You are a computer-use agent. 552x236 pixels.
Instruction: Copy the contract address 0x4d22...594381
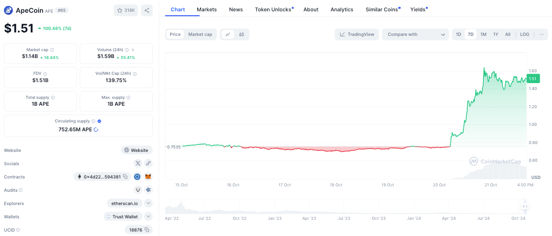[125, 177]
